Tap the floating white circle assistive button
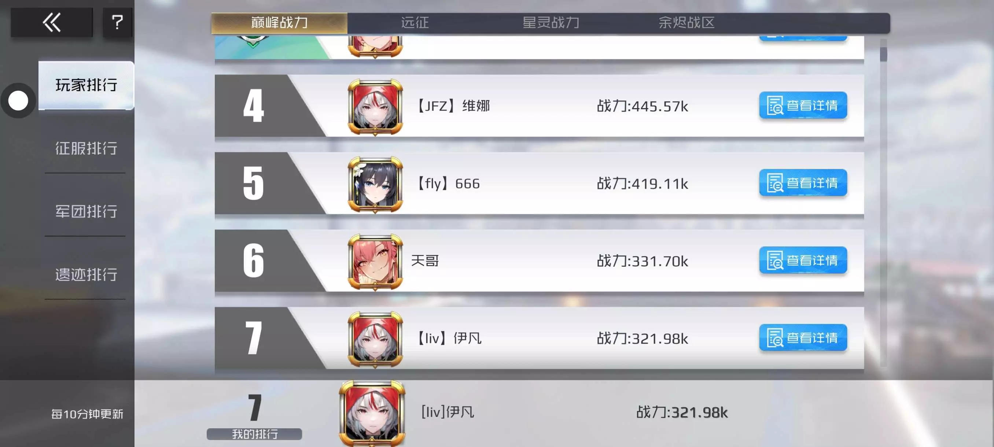 click(x=18, y=101)
